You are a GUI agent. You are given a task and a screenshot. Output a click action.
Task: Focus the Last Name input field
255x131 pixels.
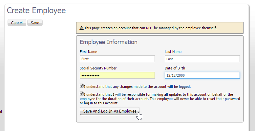pos(202,59)
